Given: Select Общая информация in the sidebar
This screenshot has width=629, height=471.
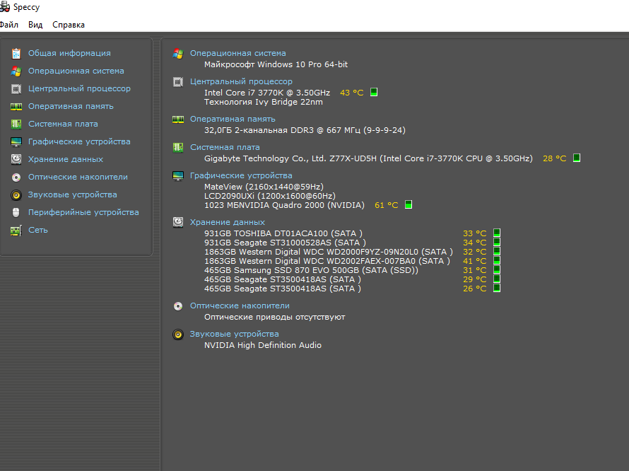Looking at the screenshot, I should tap(69, 54).
